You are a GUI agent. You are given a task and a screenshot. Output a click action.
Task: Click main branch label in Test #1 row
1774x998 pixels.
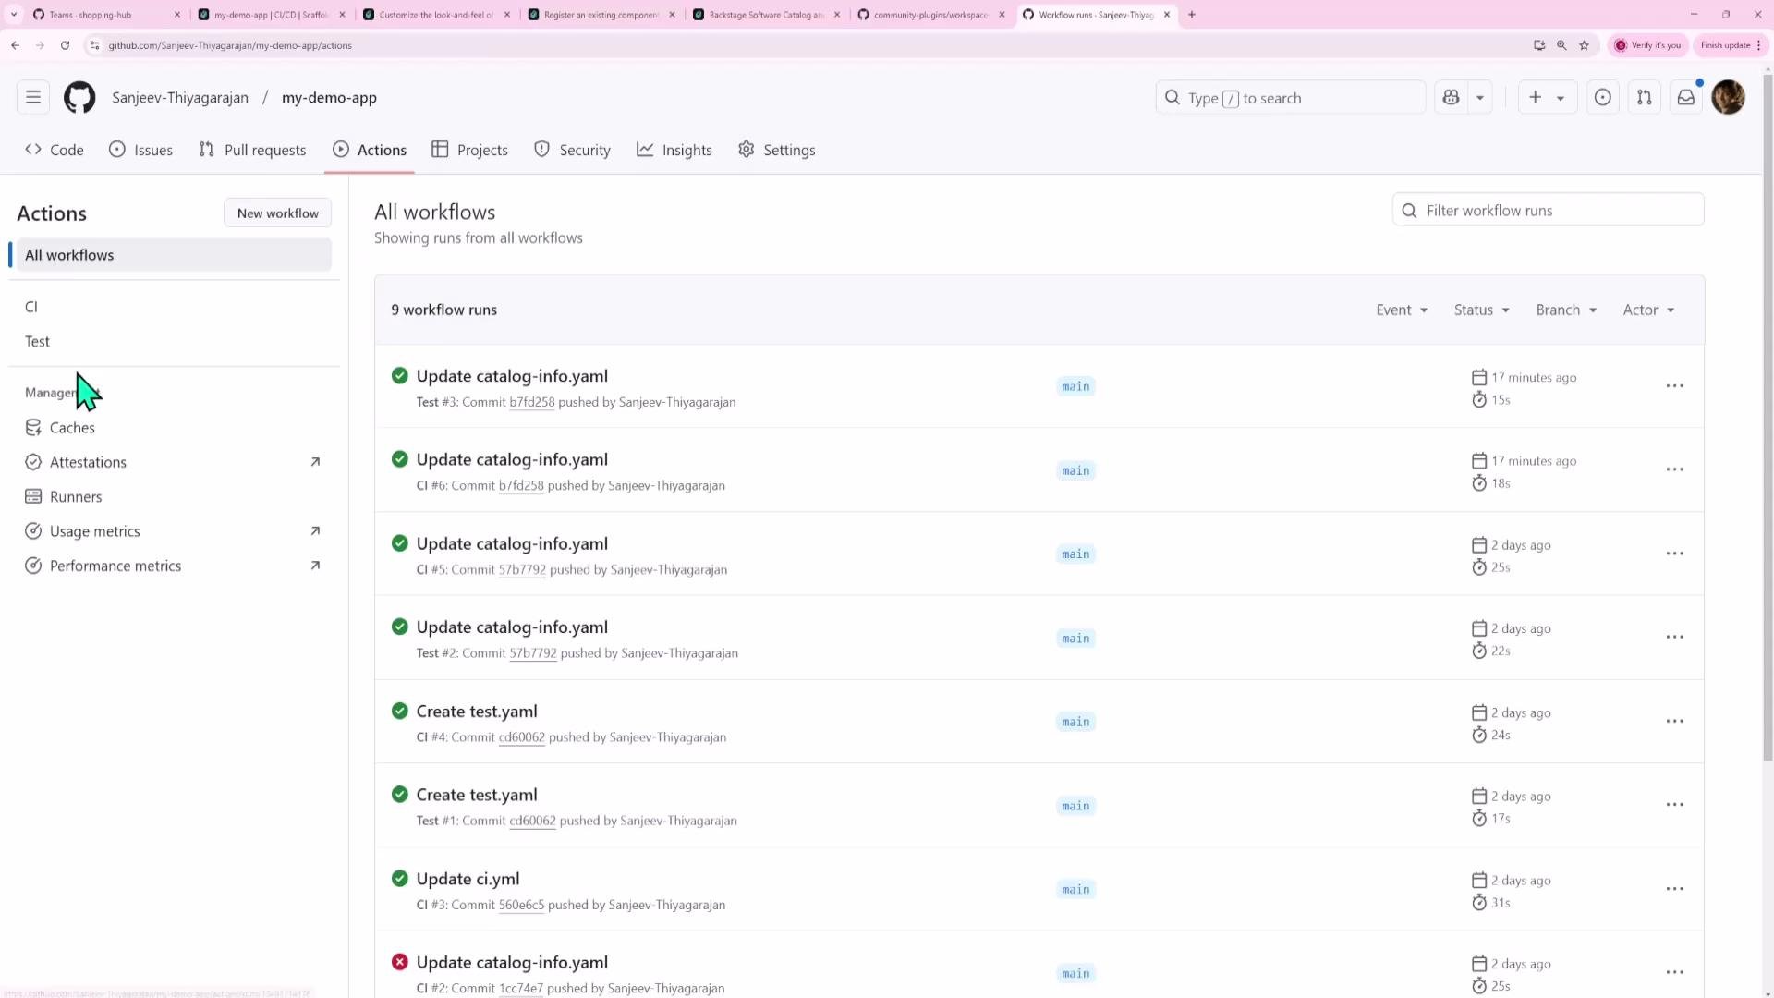click(x=1075, y=806)
